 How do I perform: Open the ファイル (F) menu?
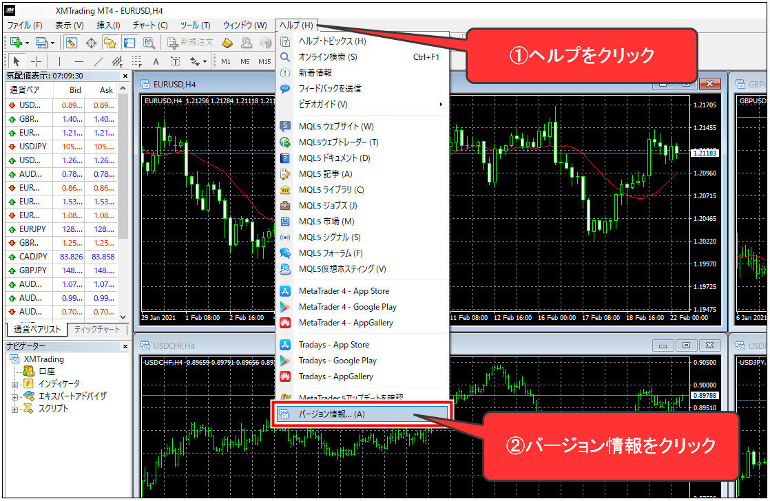[25, 25]
